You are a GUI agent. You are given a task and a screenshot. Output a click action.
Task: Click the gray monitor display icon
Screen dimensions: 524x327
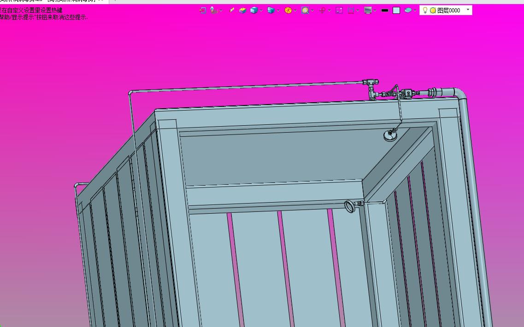click(368, 10)
